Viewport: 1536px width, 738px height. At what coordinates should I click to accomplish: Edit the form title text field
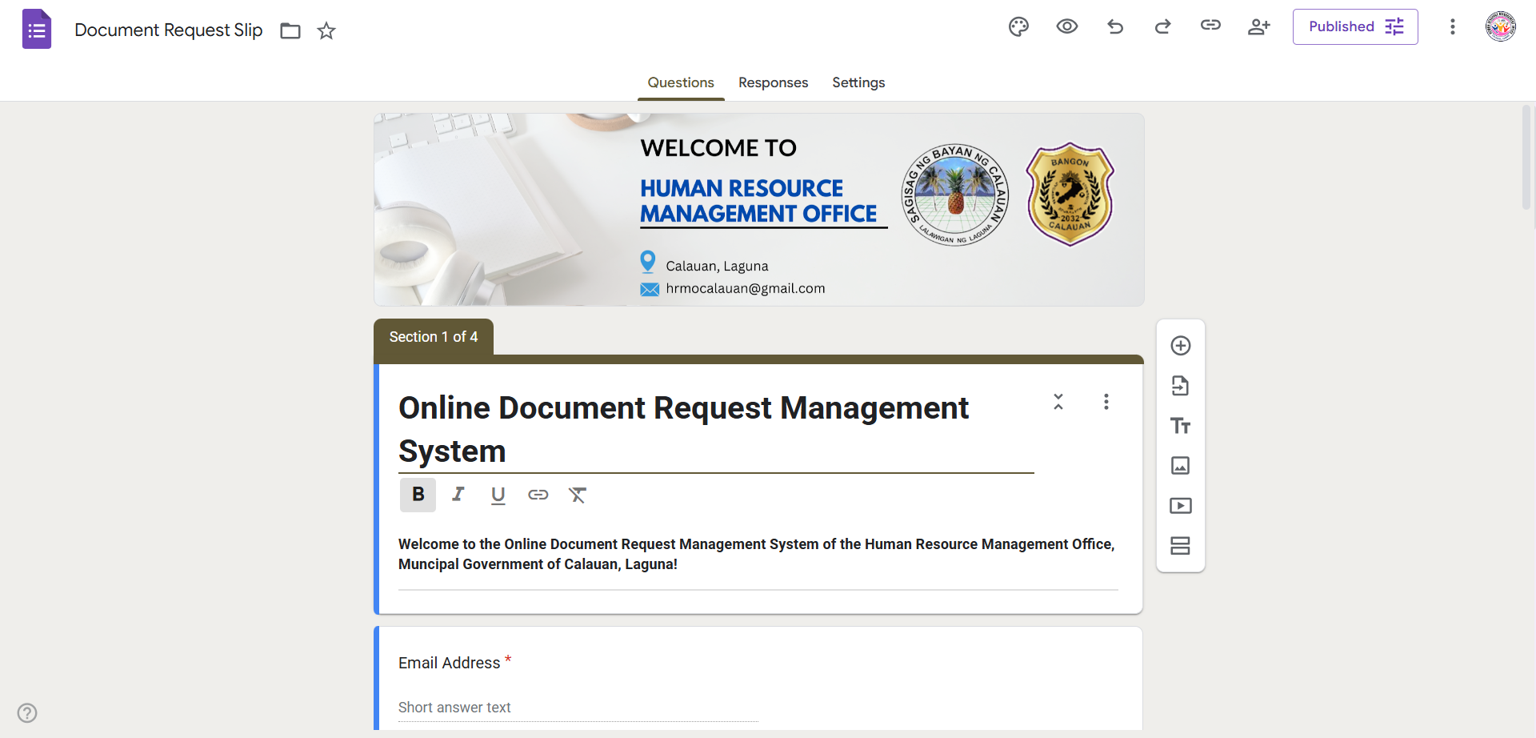716,430
